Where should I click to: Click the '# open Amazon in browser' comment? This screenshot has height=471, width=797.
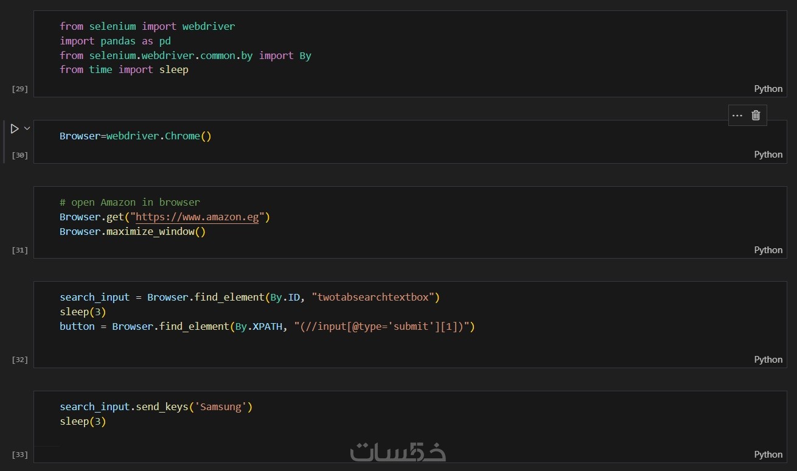(130, 203)
